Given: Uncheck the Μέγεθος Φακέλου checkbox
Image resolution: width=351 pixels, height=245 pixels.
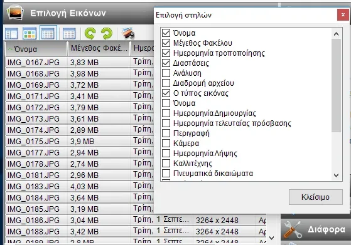Looking at the screenshot, I should 166,43.
